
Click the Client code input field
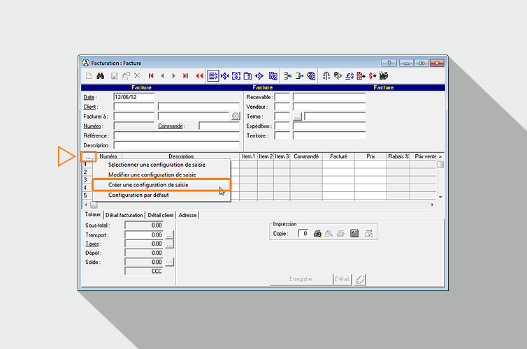(x=133, y=107)
